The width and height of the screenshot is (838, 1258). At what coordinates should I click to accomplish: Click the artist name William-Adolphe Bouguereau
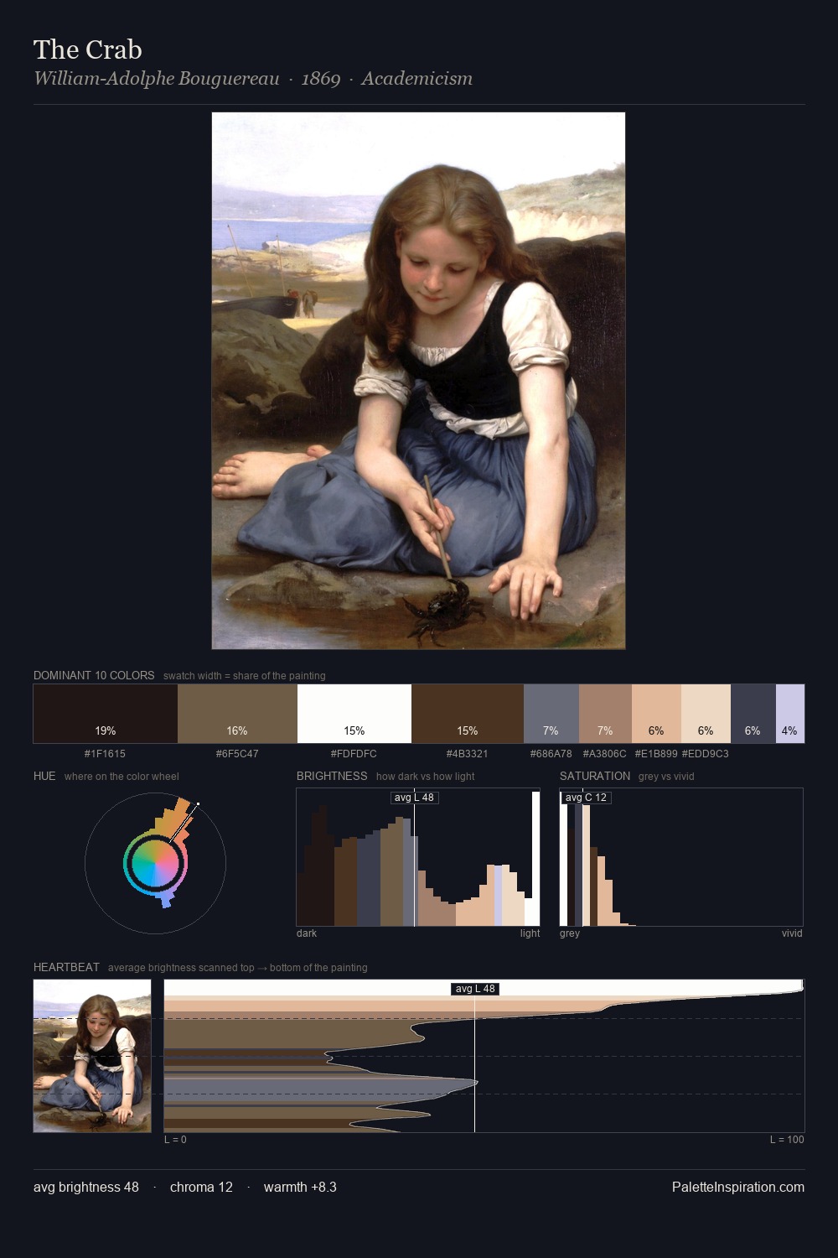pyautogui.click(x=157, y=79)
